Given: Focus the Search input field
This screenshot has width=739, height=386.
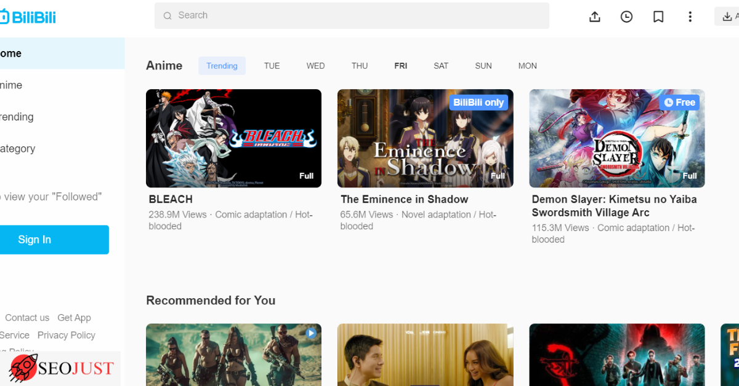Looking at the screenshot, I should (x=352, y=15).
